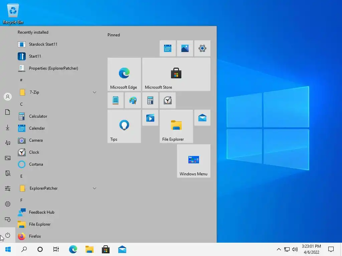Open File Explorer from the taskbar
Image resolution: width=342 pixels, height=256 pixels.
coord(90,249)
